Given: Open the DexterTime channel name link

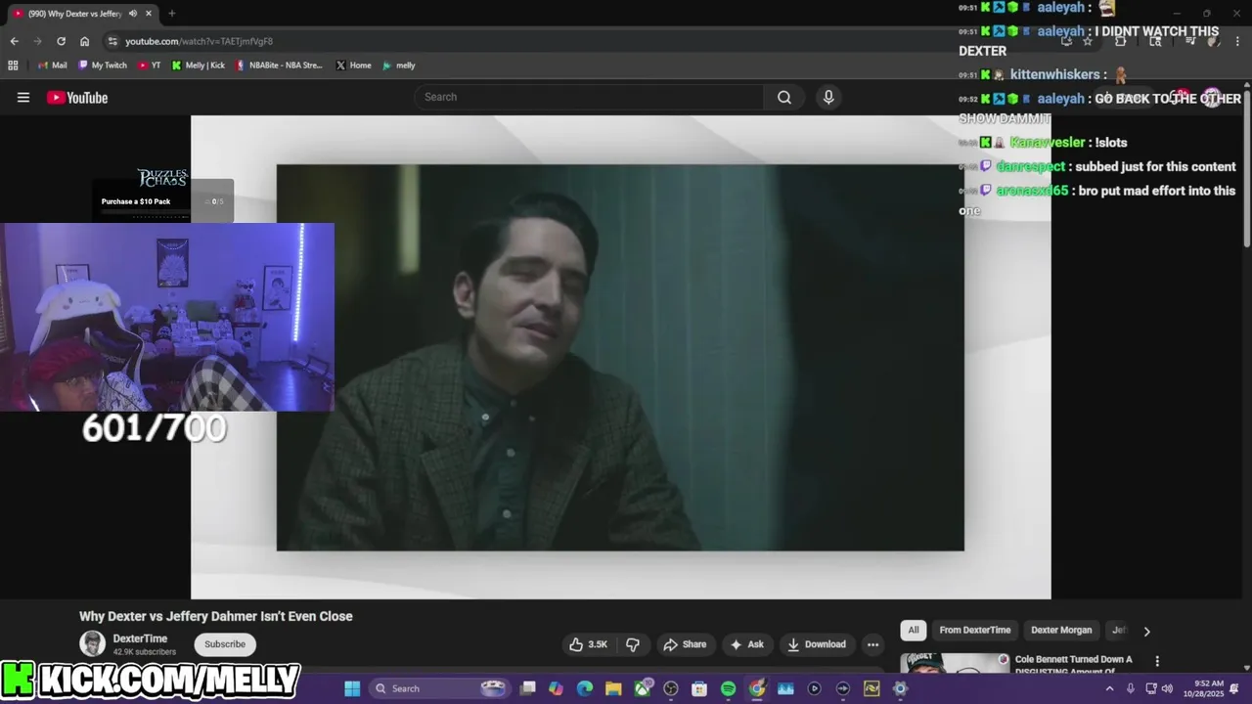Looking at the screenshot, I should pyautogui.click(x=140, y=638).
